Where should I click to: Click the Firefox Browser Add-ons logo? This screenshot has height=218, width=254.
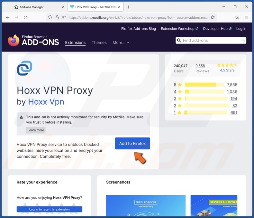[33, 40]
